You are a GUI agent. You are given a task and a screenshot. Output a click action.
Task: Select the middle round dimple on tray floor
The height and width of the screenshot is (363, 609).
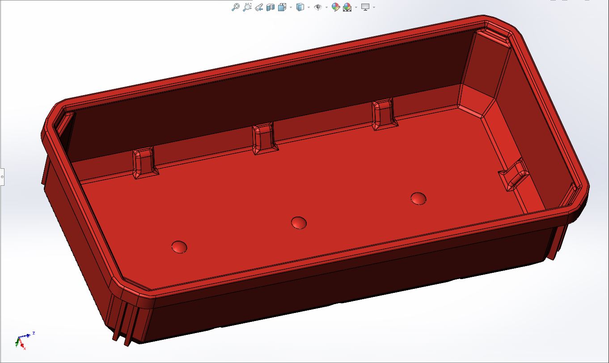pyautogui.click(x=299, y=222)
